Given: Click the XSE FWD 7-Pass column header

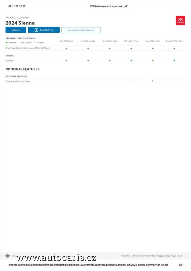Looking at the screenshot, I should coord(131,41).
